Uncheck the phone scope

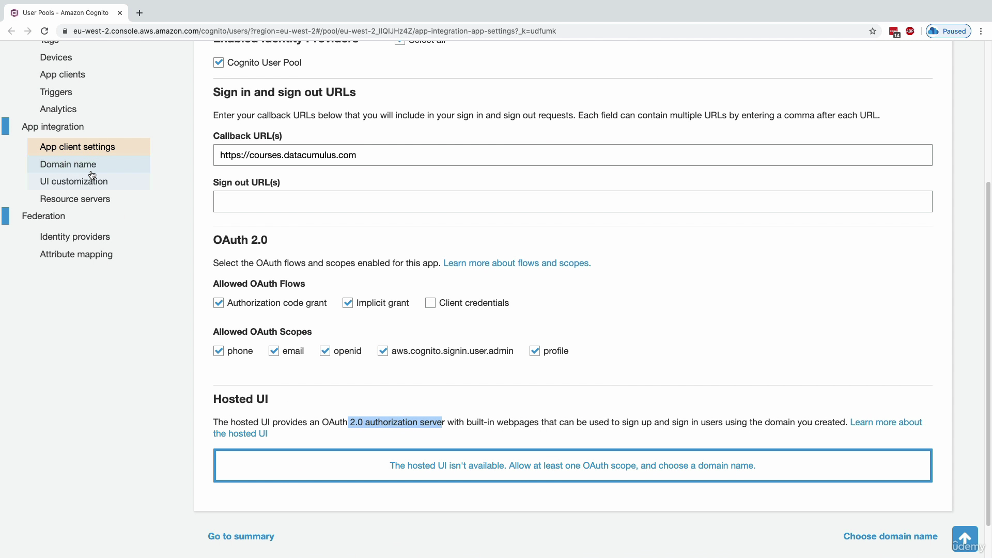point(219,351)
